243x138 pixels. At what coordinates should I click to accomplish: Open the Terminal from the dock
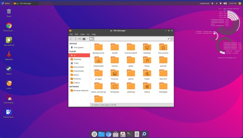click(x=130, y=134)
